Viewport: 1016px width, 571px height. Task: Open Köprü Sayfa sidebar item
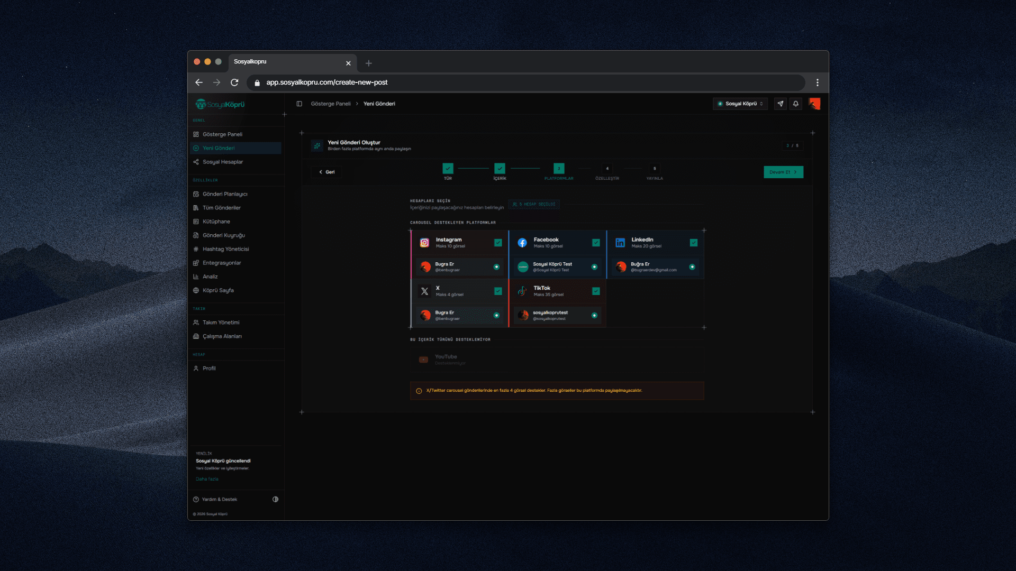(x=235, y=290)
